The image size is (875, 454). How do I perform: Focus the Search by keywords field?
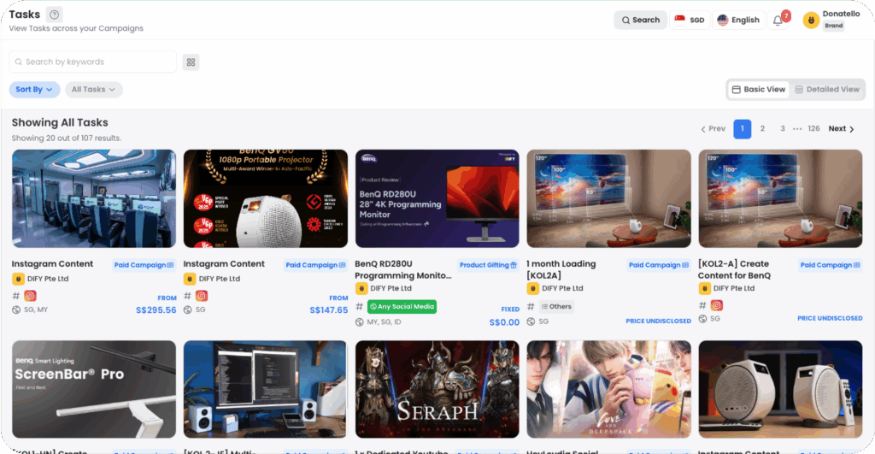point(92,62)
